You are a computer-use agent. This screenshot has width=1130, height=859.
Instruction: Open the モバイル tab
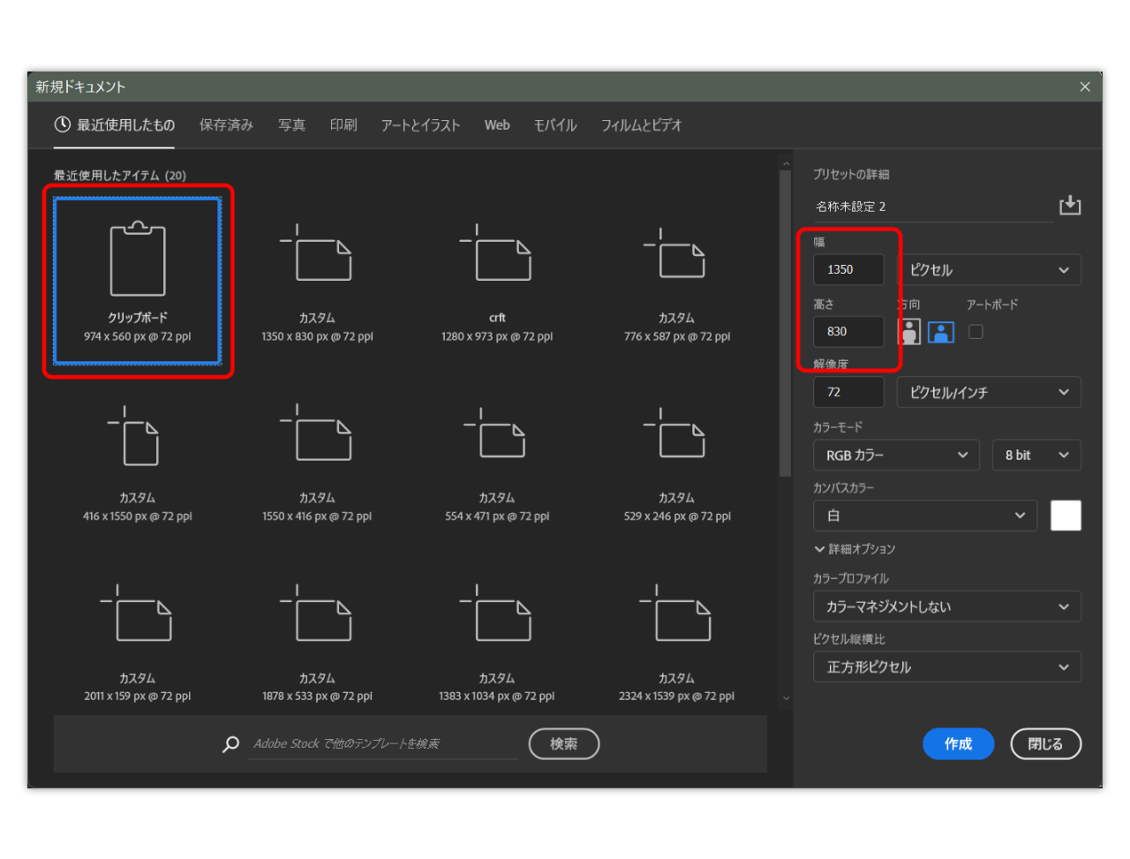coord(555,125)
